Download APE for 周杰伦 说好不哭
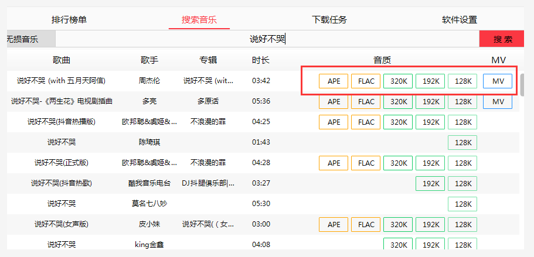Screen dimensions: 534x257 pyautogui.click(x=334, y=81)
